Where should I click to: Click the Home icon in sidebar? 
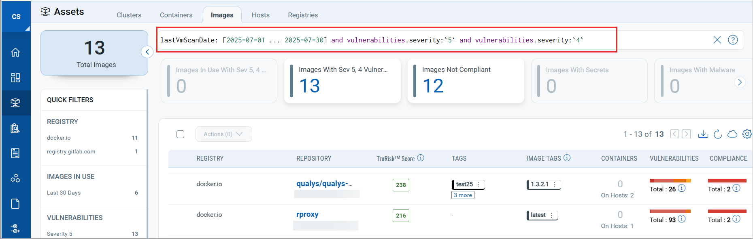point(15,52)
